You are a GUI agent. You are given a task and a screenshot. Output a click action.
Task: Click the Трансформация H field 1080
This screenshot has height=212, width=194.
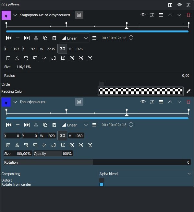click(76, 136)
